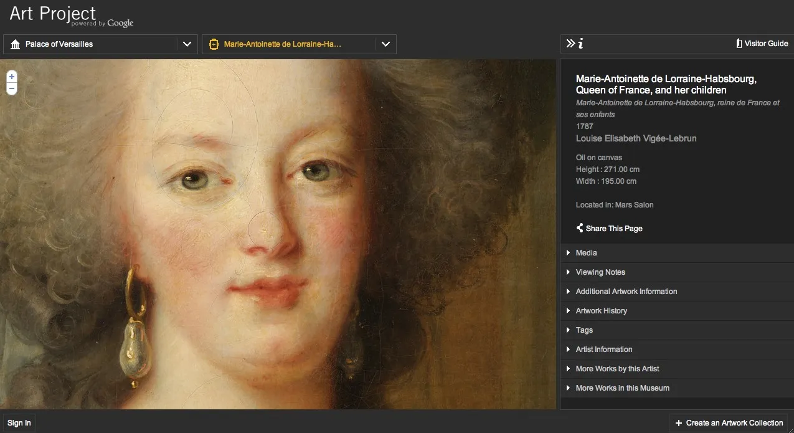Click Marie-Antoinette de Lorraine-Ha… selector label

pyautogui.click(x=283, y=44)
